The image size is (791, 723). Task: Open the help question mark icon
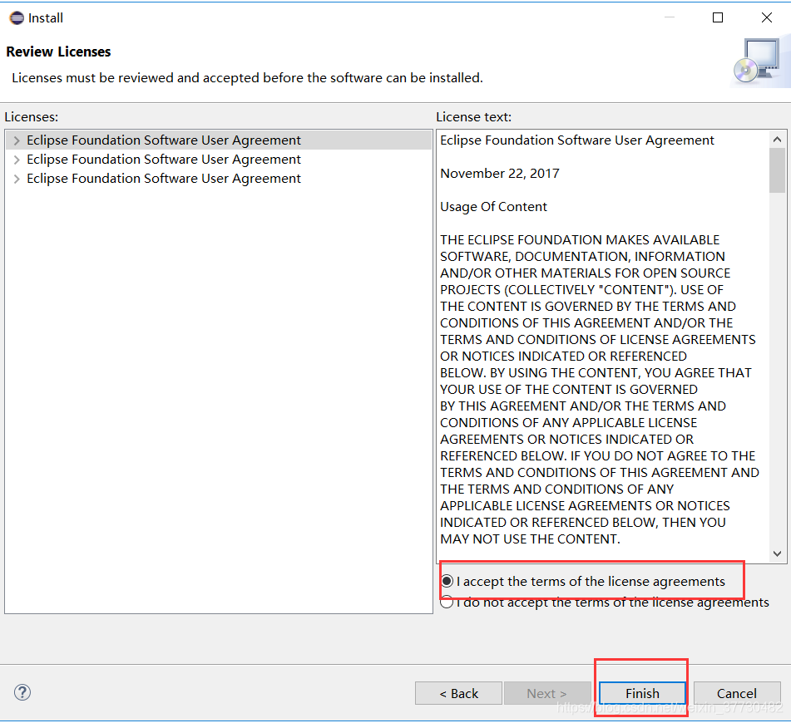pos(22,692)
